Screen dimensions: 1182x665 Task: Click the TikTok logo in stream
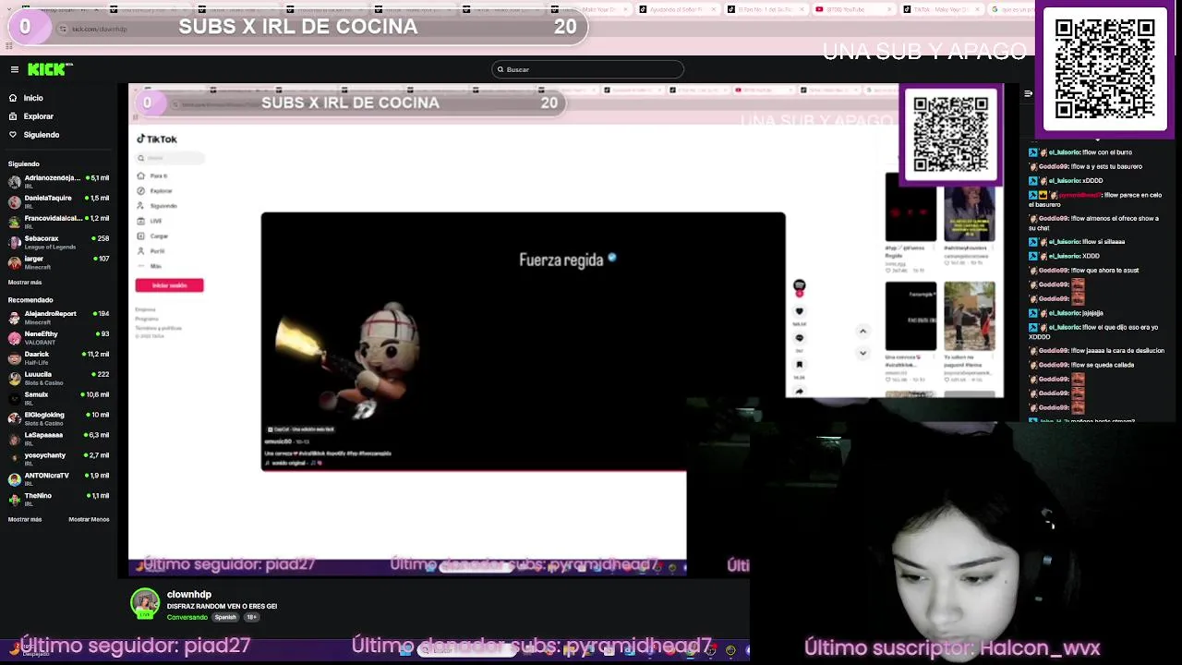pyautogui.click(x=157, y=139)
